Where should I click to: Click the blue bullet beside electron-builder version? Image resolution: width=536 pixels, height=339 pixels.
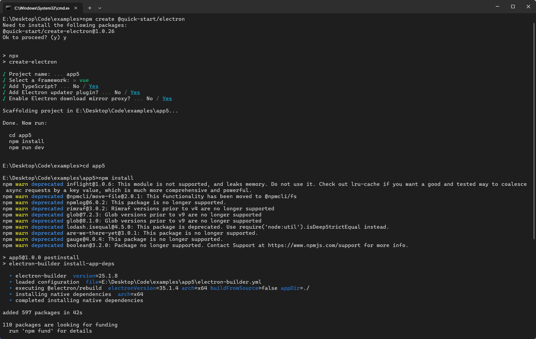click(x=11, y=276)
